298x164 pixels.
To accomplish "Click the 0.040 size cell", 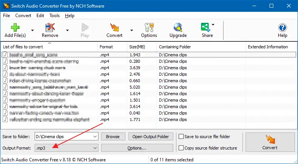I will click(x=135, y=113).
